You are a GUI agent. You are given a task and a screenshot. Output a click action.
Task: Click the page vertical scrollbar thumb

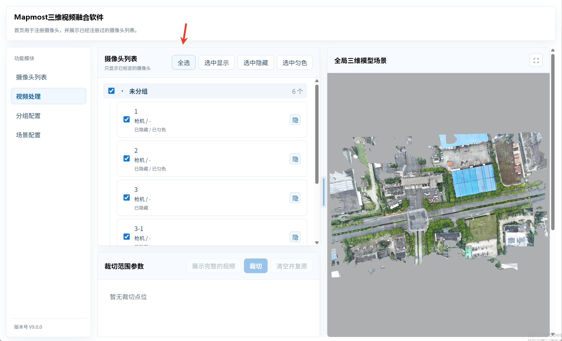(553, 142)
